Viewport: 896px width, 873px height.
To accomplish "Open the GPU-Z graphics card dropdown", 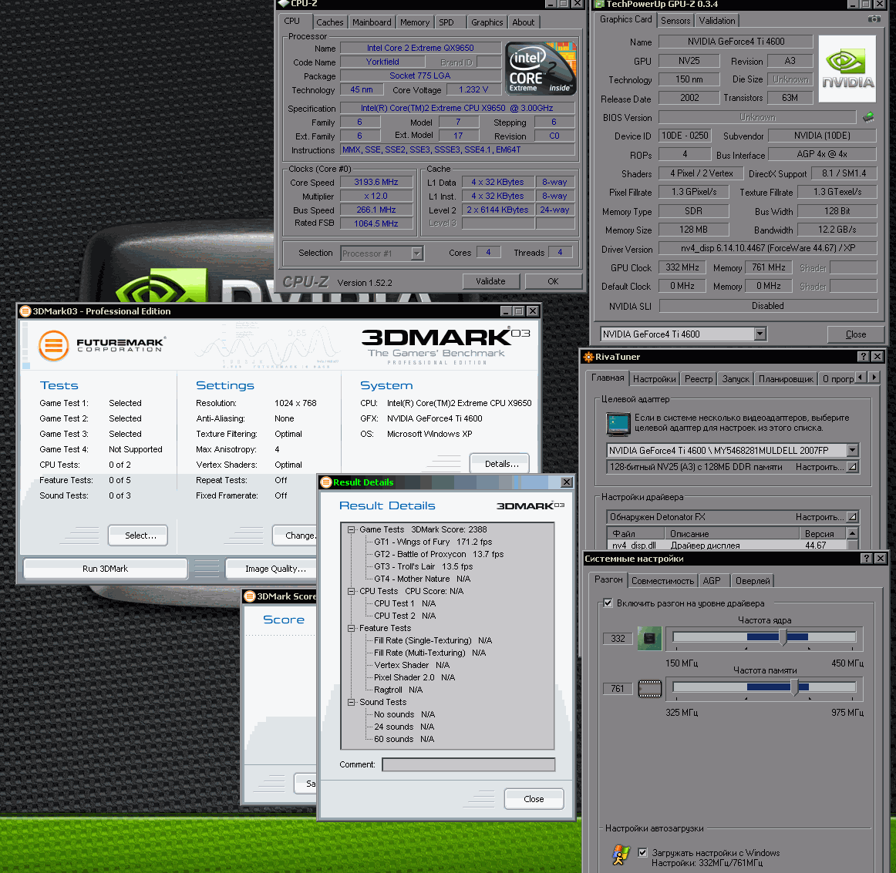I will click(760, 334).
